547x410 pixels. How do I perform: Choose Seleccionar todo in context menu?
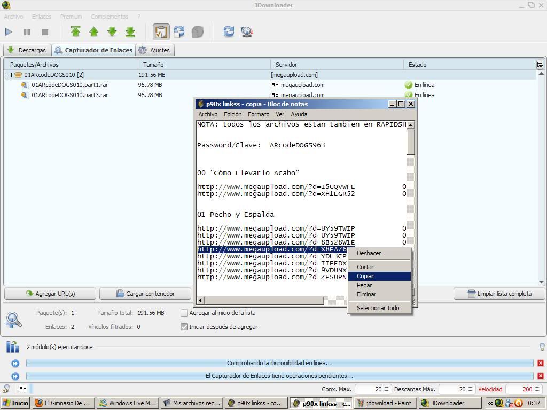point(380,308)
